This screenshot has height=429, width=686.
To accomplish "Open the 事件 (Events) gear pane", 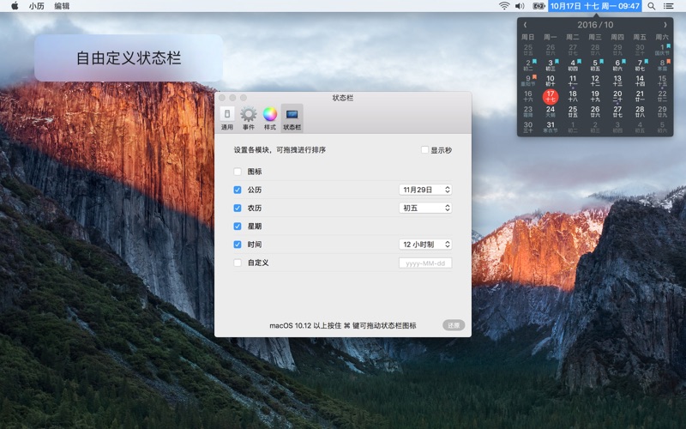I will 249,118.
